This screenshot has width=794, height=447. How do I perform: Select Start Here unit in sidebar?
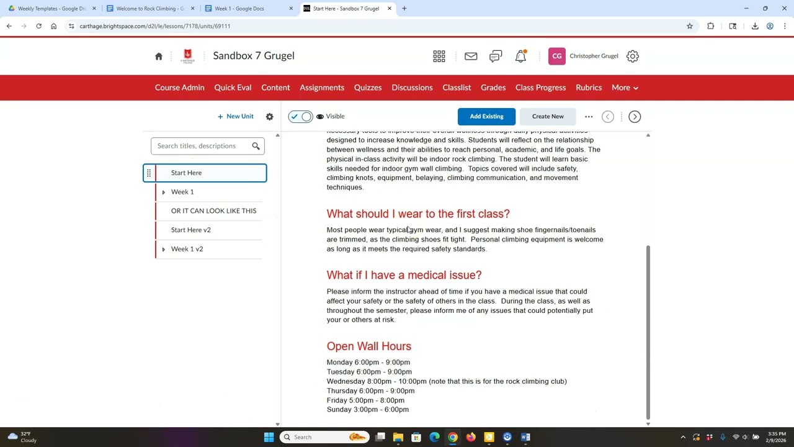pos(205,173)
